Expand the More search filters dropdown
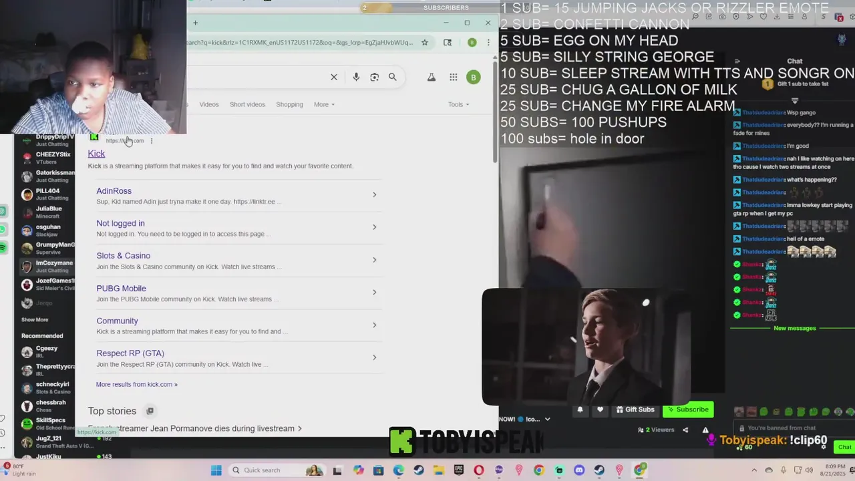The width and height of the screenshot is (855, 481). pyautogui.click(x=324, y=104)
